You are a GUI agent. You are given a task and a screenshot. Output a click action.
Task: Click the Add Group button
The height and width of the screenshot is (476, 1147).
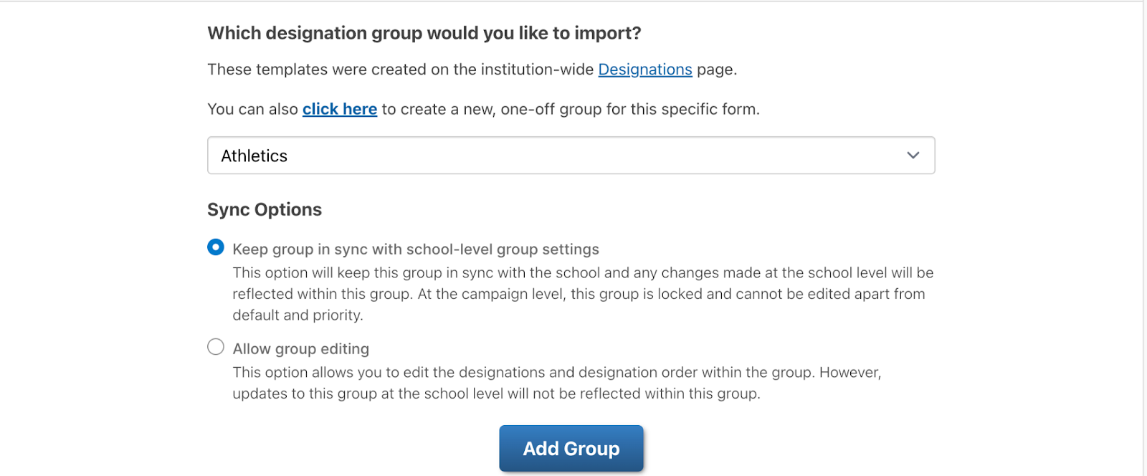coord(571,449)
